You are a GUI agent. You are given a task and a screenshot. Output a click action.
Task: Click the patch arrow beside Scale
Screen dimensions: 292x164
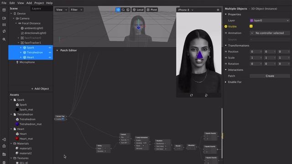coord(226,58)
